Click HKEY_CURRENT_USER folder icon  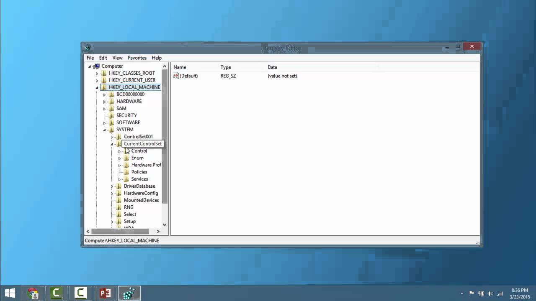(x=104, y=80)
